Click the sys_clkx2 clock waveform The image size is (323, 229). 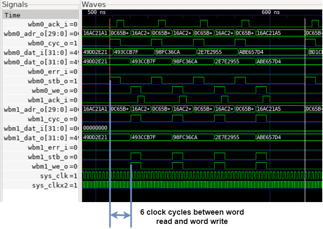coord(202,185)
